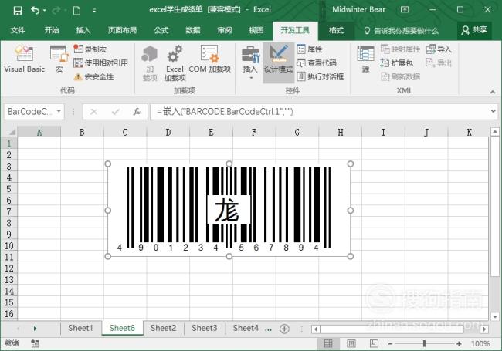Open the XML 源 source pane
Viewport: 502px width, 351px height.
(x=365, y=59)
